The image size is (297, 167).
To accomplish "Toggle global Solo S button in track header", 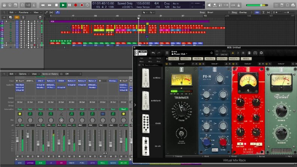I will pyautogui.click(x=23, y=17).
